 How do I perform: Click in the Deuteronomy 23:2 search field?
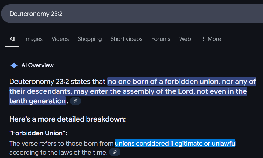click(x=132, y=14)
